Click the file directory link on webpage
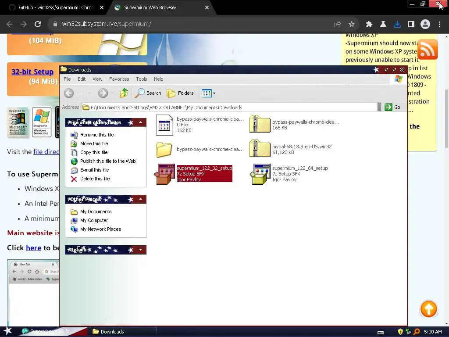The image size is (449, 337). [46, 151]
